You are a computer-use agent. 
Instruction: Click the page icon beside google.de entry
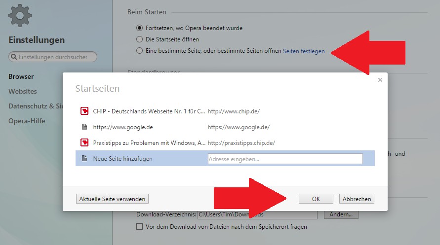[x=84, y=127]
